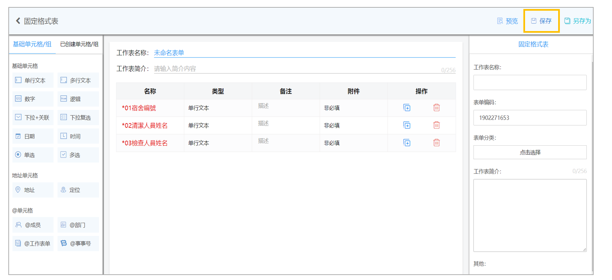
Task: Click 单行文本 type in 03檢查人員姓名 row
Action: [199, 143]
